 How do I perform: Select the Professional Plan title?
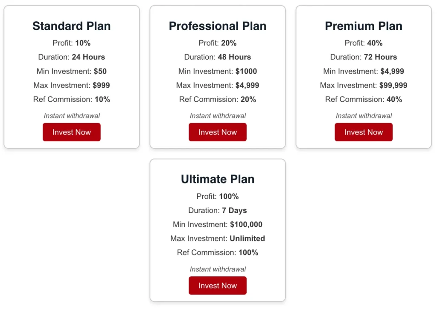pos(218,26)
